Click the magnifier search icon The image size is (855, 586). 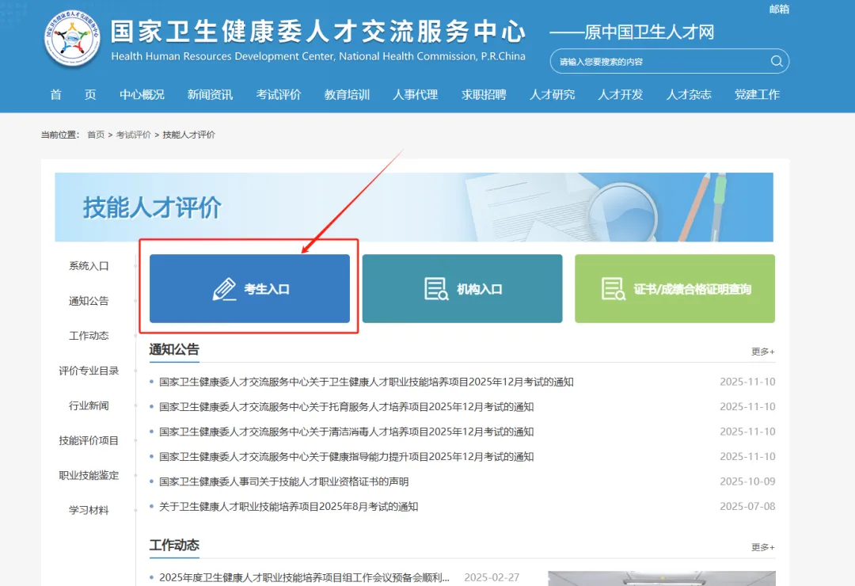click(x=777, y=61)
